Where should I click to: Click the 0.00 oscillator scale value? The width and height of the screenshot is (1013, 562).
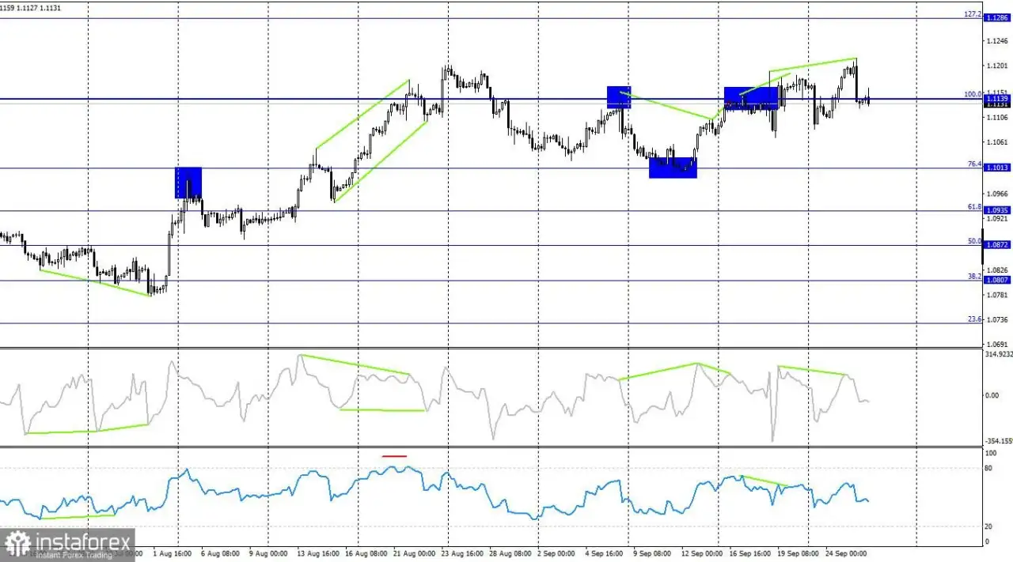[992, 395]
